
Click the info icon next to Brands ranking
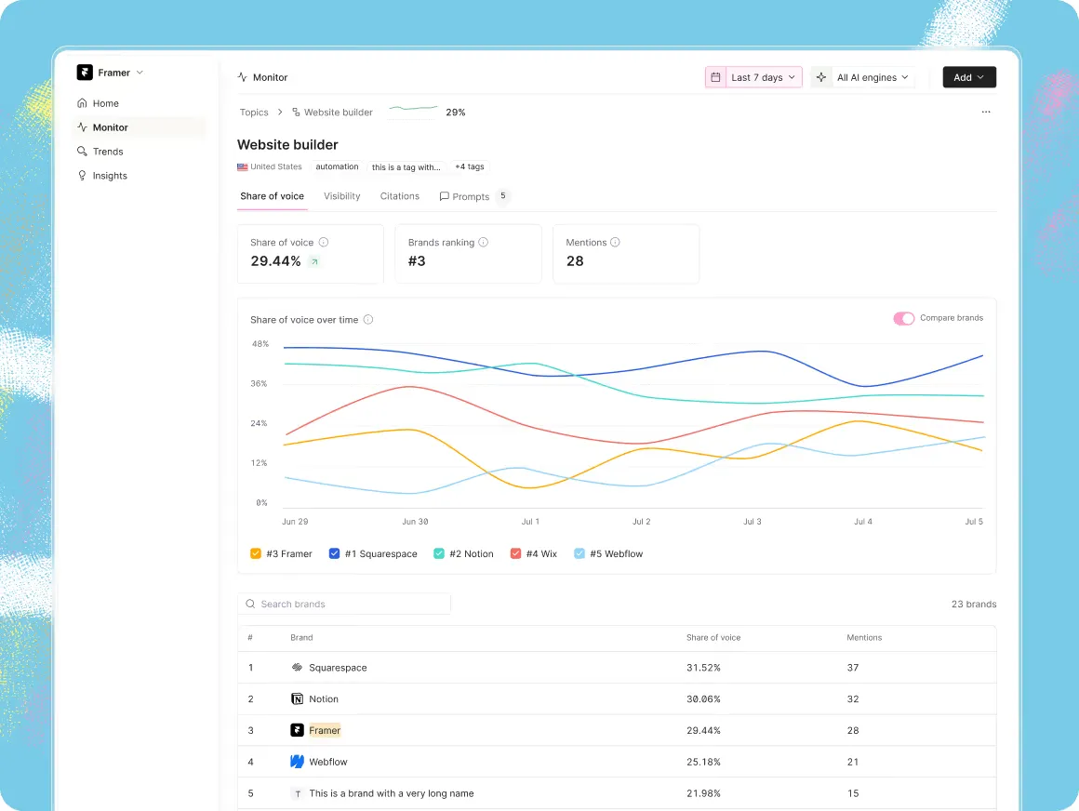click(x=483, y=242)
